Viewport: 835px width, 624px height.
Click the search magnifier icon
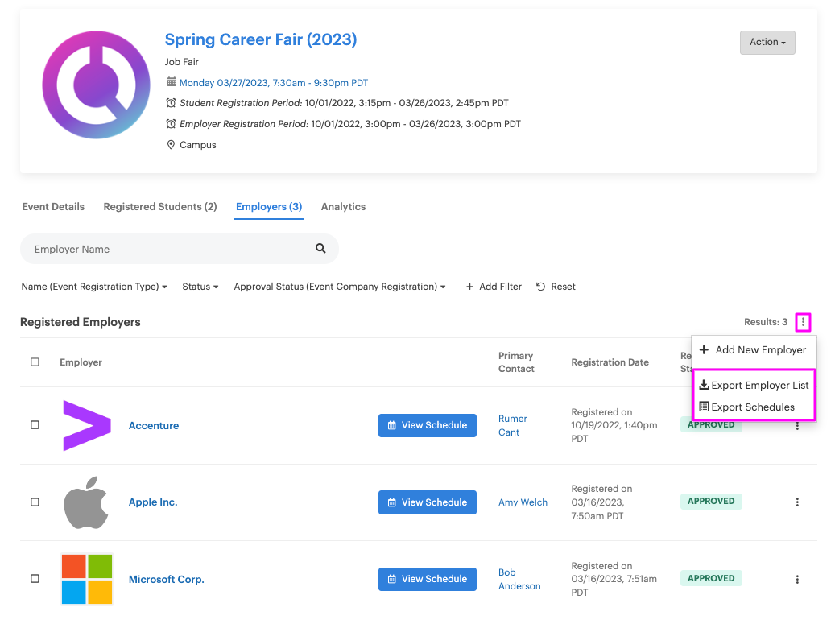pos(320,248)
